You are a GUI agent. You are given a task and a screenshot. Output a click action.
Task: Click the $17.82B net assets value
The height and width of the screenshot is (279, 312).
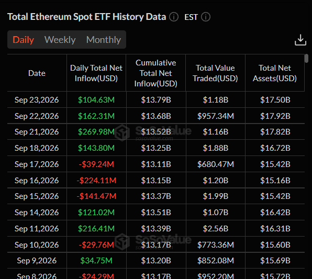275,132
